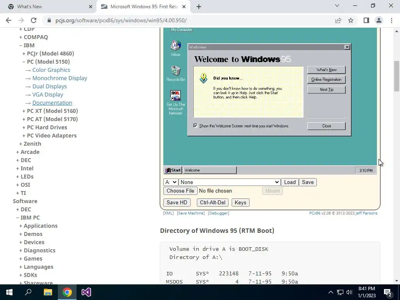This screenshot has height=300, width=400.
Task: Click the Choose File button
Action: 180,191
